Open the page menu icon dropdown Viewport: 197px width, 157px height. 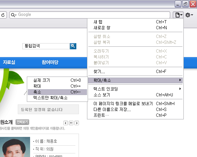coord(178,15)
